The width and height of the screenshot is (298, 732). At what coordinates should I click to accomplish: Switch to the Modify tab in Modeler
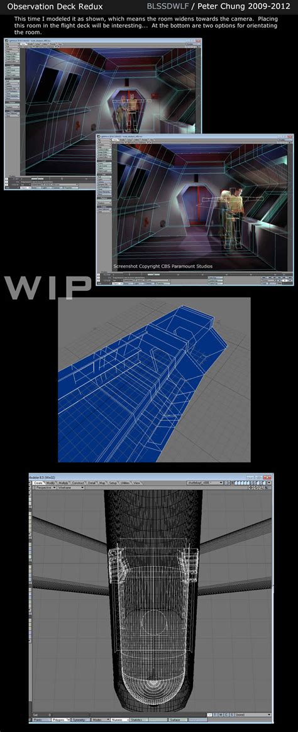point(50,483)
